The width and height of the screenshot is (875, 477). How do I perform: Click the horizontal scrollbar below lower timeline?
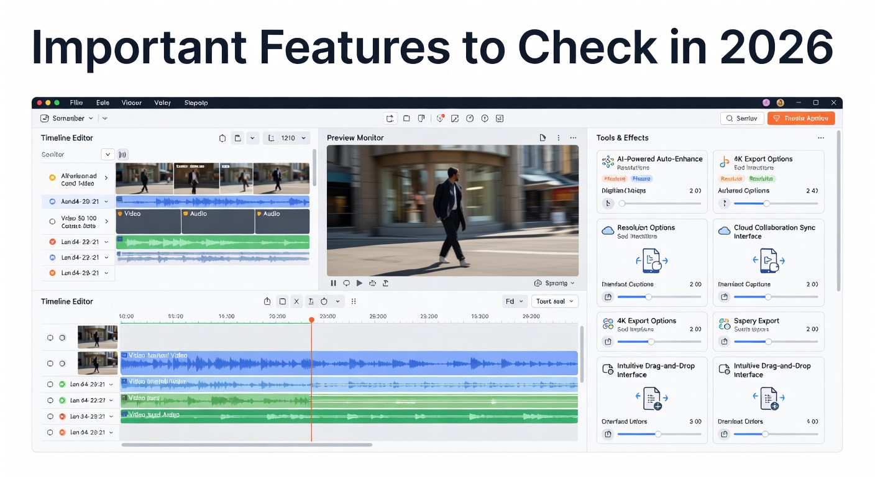pyautogui.click(x=247, y=445)
